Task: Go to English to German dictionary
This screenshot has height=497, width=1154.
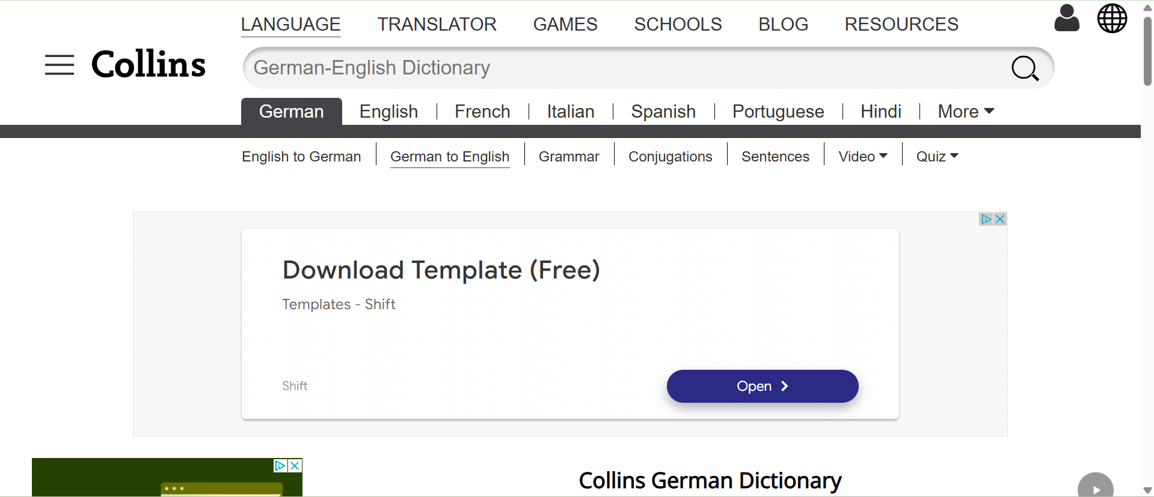Action: tap(301, 157)
